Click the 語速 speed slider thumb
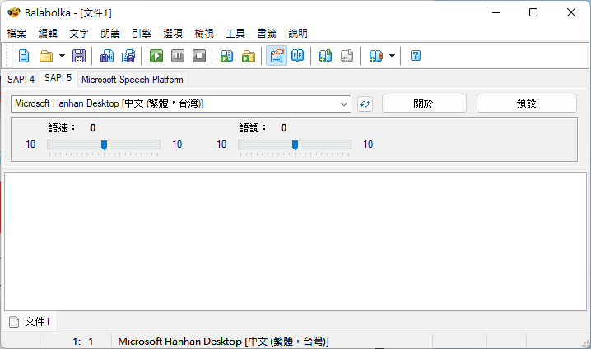Image resolution: width=591 pixels, height=349 pixels. pyautogui.click(x=104, y=145)
